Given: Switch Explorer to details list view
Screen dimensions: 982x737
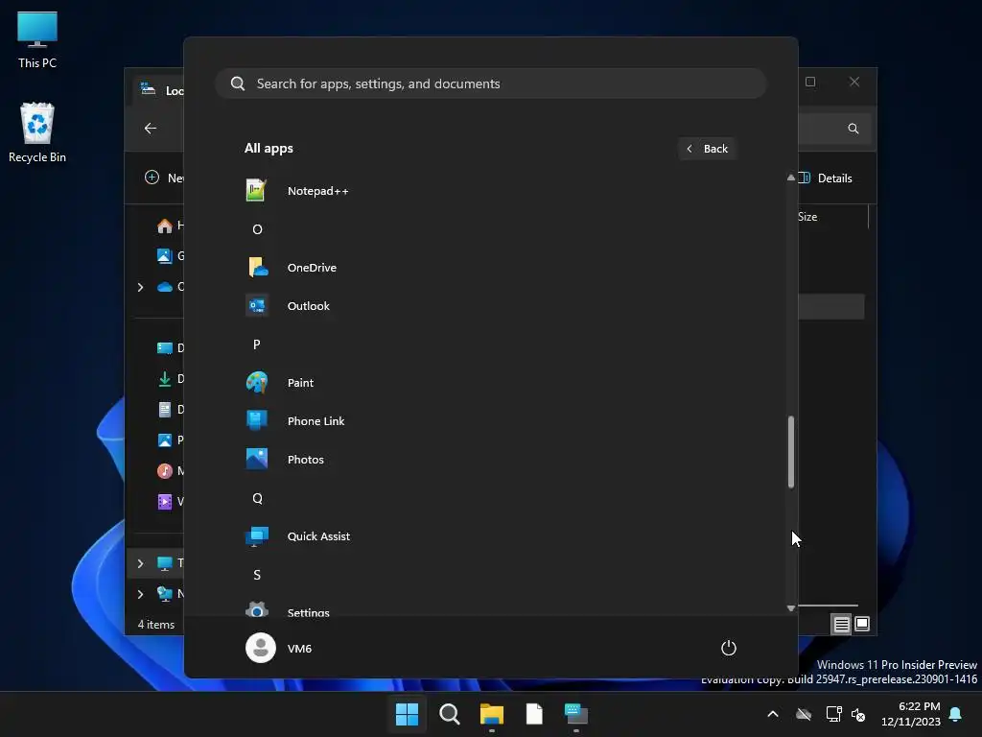Looking at the screenshot, I should (x=841, y=624).
